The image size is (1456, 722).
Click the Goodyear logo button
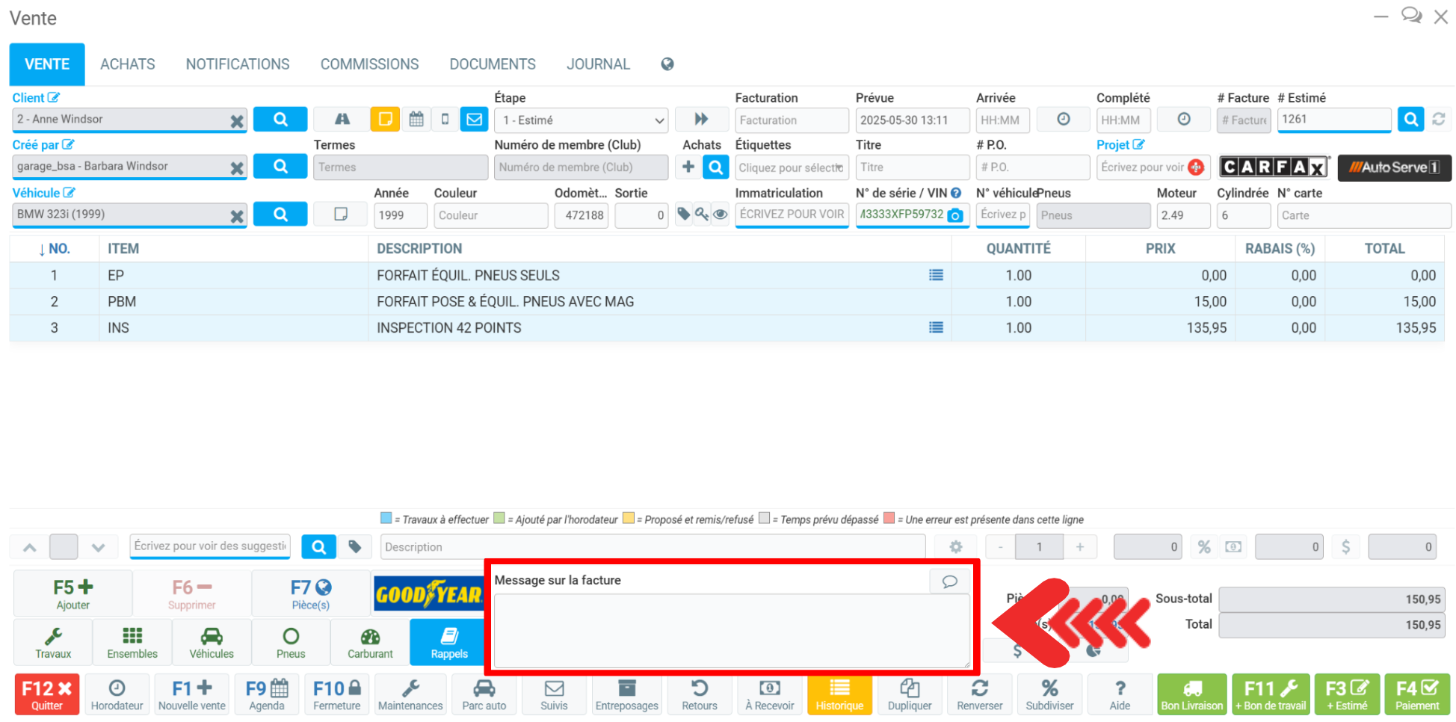[428, 594]
